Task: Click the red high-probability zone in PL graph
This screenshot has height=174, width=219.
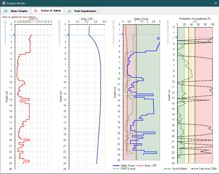Action: point(204,95)
